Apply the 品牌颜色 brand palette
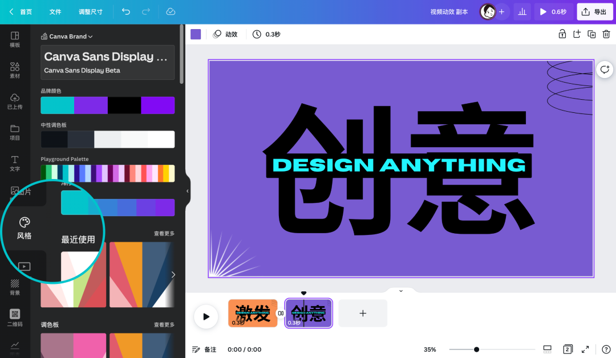Image resolution: width=616 pixels, height=358 pixels. [108, 105]
